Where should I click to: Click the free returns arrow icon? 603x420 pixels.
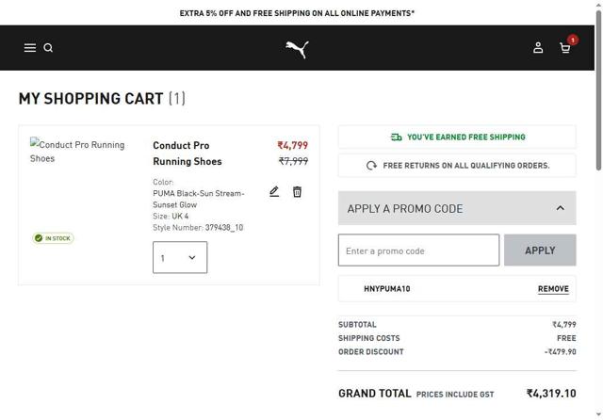[371, 166]
